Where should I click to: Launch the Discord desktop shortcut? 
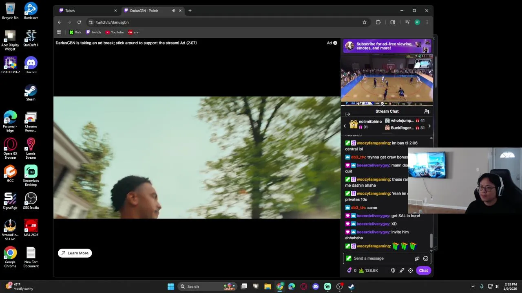pyautogui.click(x=31, y=65)
